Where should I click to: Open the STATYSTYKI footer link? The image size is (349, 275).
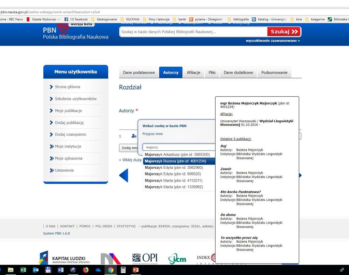click(x=126, y=226)
